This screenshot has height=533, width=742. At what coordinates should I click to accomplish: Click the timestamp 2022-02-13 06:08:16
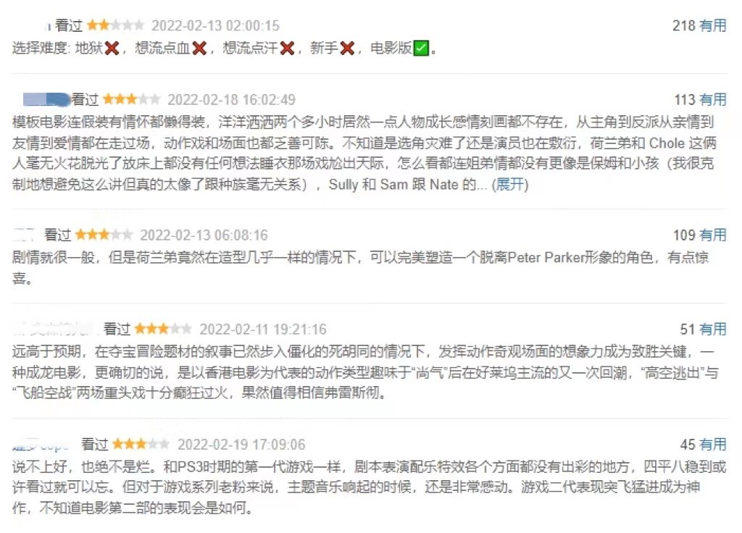(204, 235)
